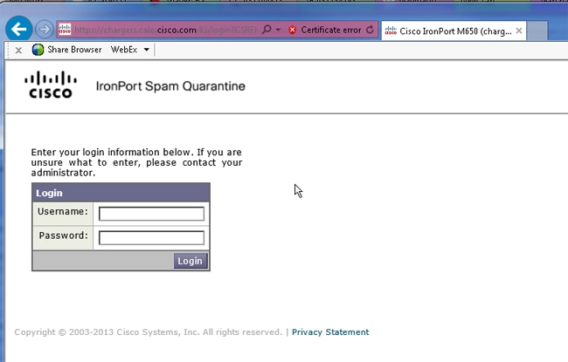Click the Login panel header
Image resolution: width=568 pixels, height=362 pixels.
click(121, 193)
